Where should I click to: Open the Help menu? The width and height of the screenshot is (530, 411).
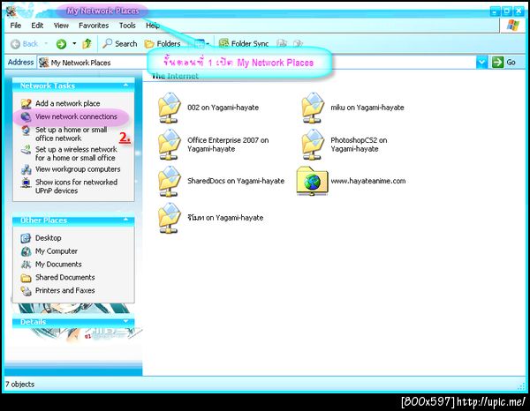click(x=153, y=26)
